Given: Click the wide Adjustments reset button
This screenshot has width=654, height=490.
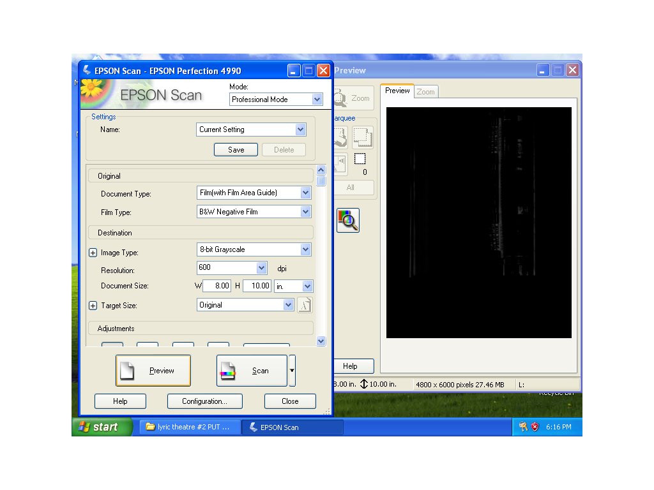Looking at the screenshot, I should (x=266, y=345).
